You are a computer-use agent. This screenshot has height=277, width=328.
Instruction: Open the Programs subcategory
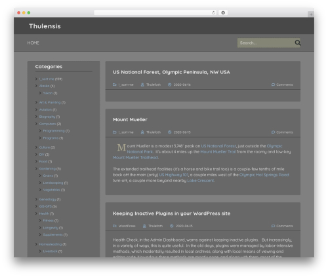(x=51, y=138)
